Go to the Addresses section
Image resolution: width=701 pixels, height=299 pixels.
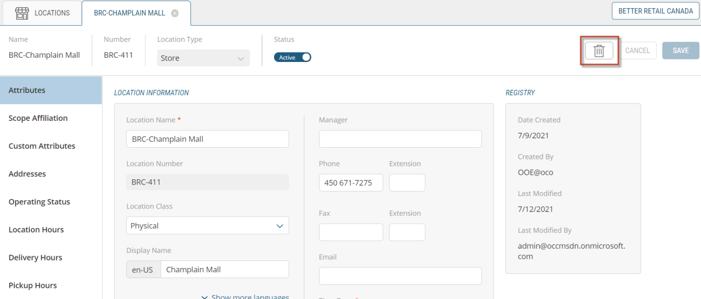[27, 174]
